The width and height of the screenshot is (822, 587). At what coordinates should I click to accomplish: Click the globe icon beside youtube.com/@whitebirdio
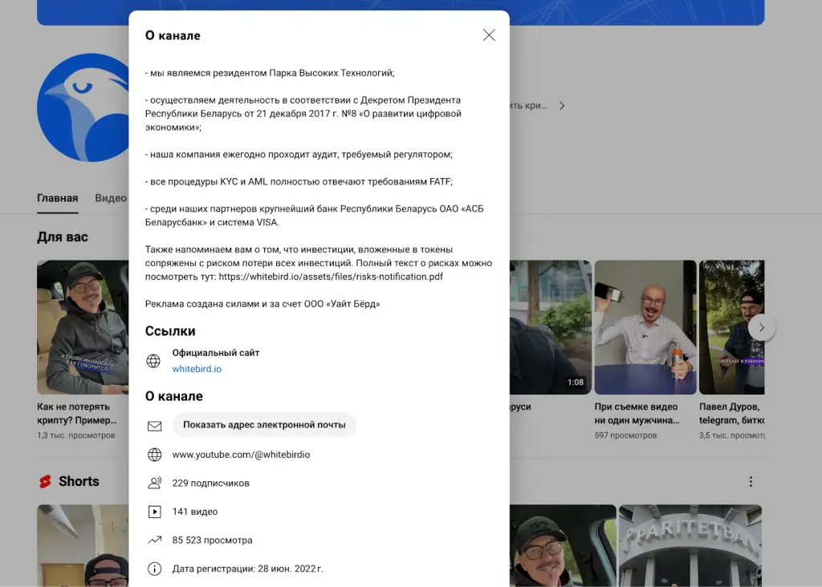point(154,455)
